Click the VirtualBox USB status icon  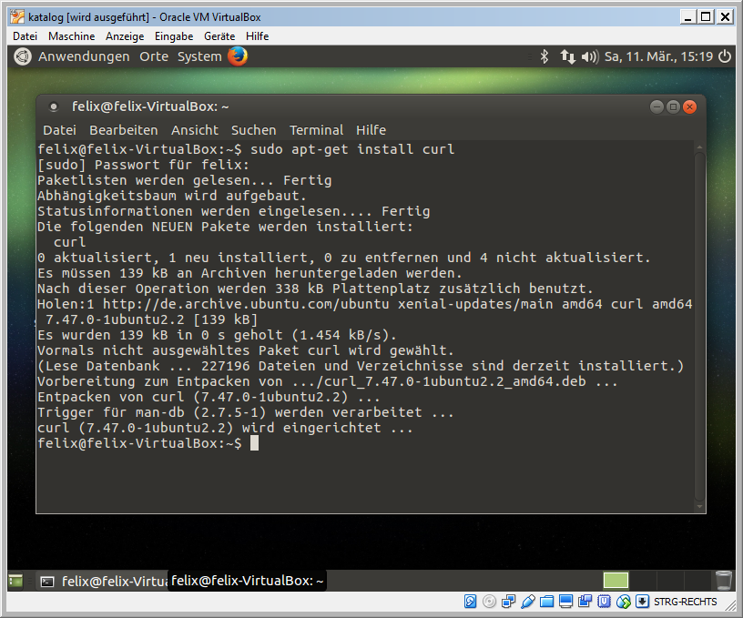point(526,602)
